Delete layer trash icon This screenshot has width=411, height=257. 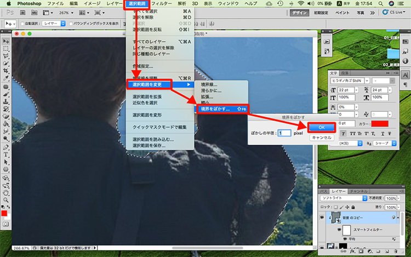tap(396, 251)
